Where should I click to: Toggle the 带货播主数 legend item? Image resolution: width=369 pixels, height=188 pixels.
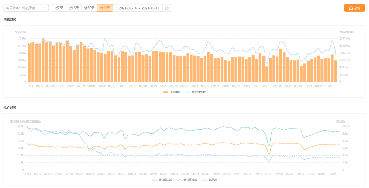tap(162, 180)
